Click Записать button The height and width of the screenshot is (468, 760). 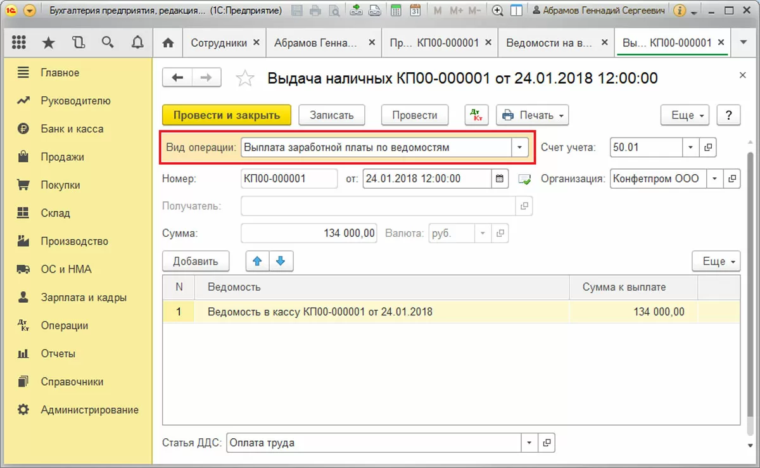click(x=331, y=115)
